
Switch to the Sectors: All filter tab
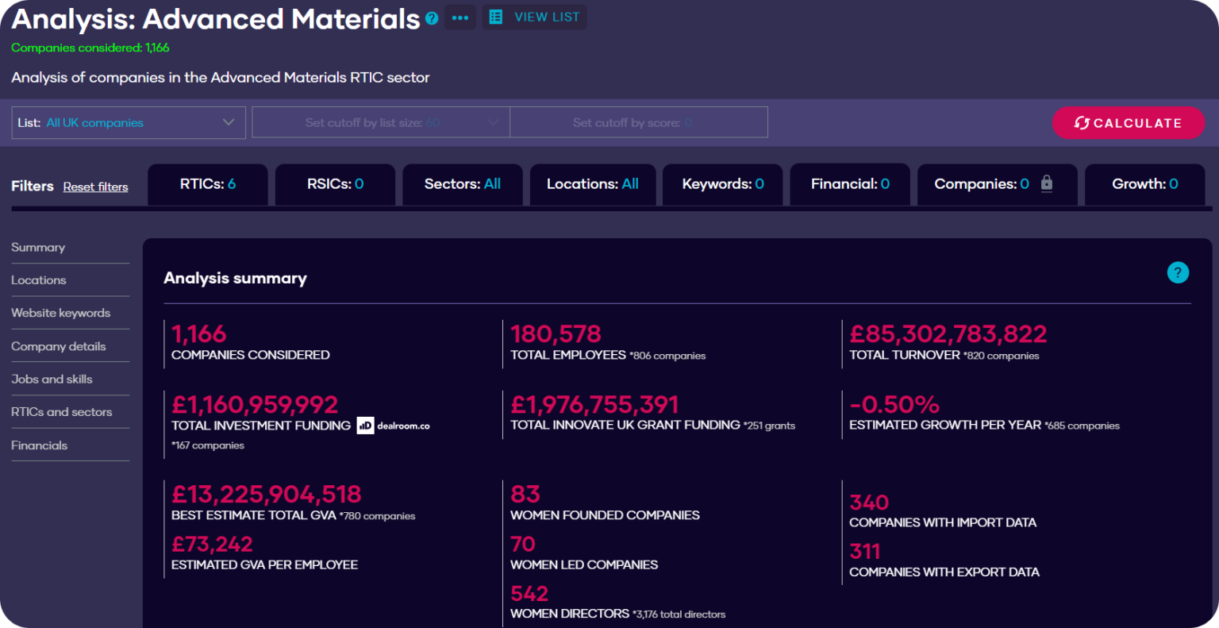[462, 183]
